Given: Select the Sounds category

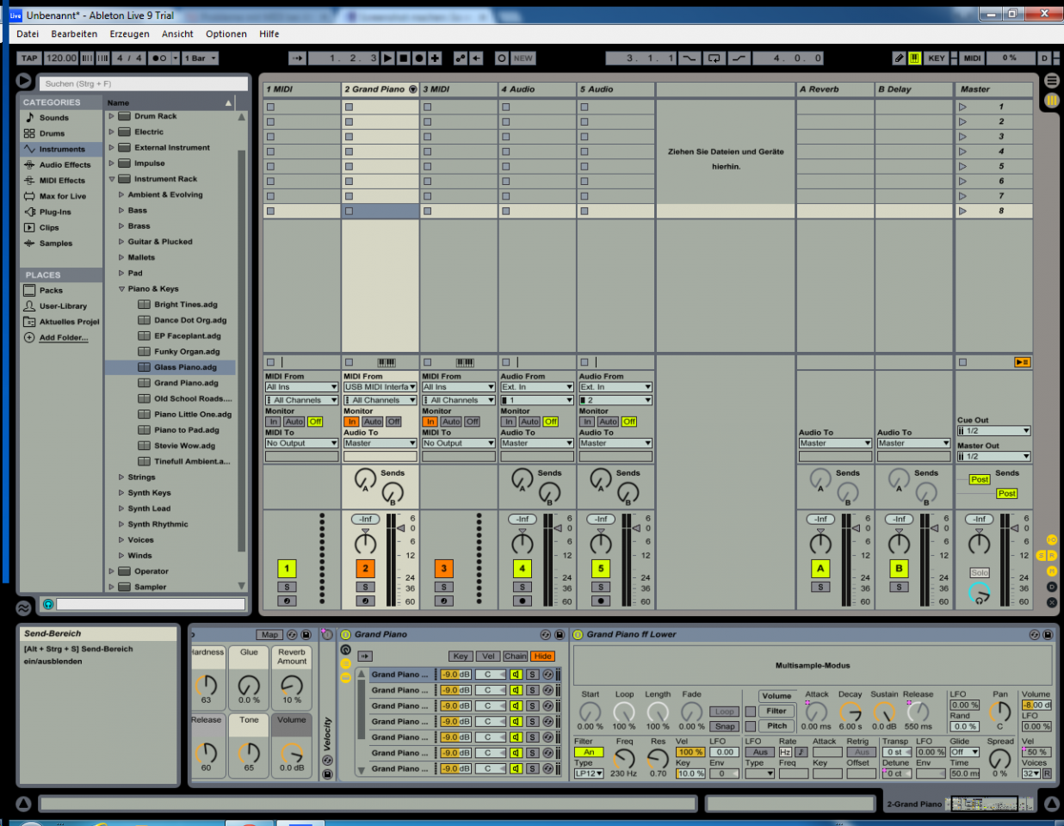Looking at the screenshot, I should (x=54, y=118).
